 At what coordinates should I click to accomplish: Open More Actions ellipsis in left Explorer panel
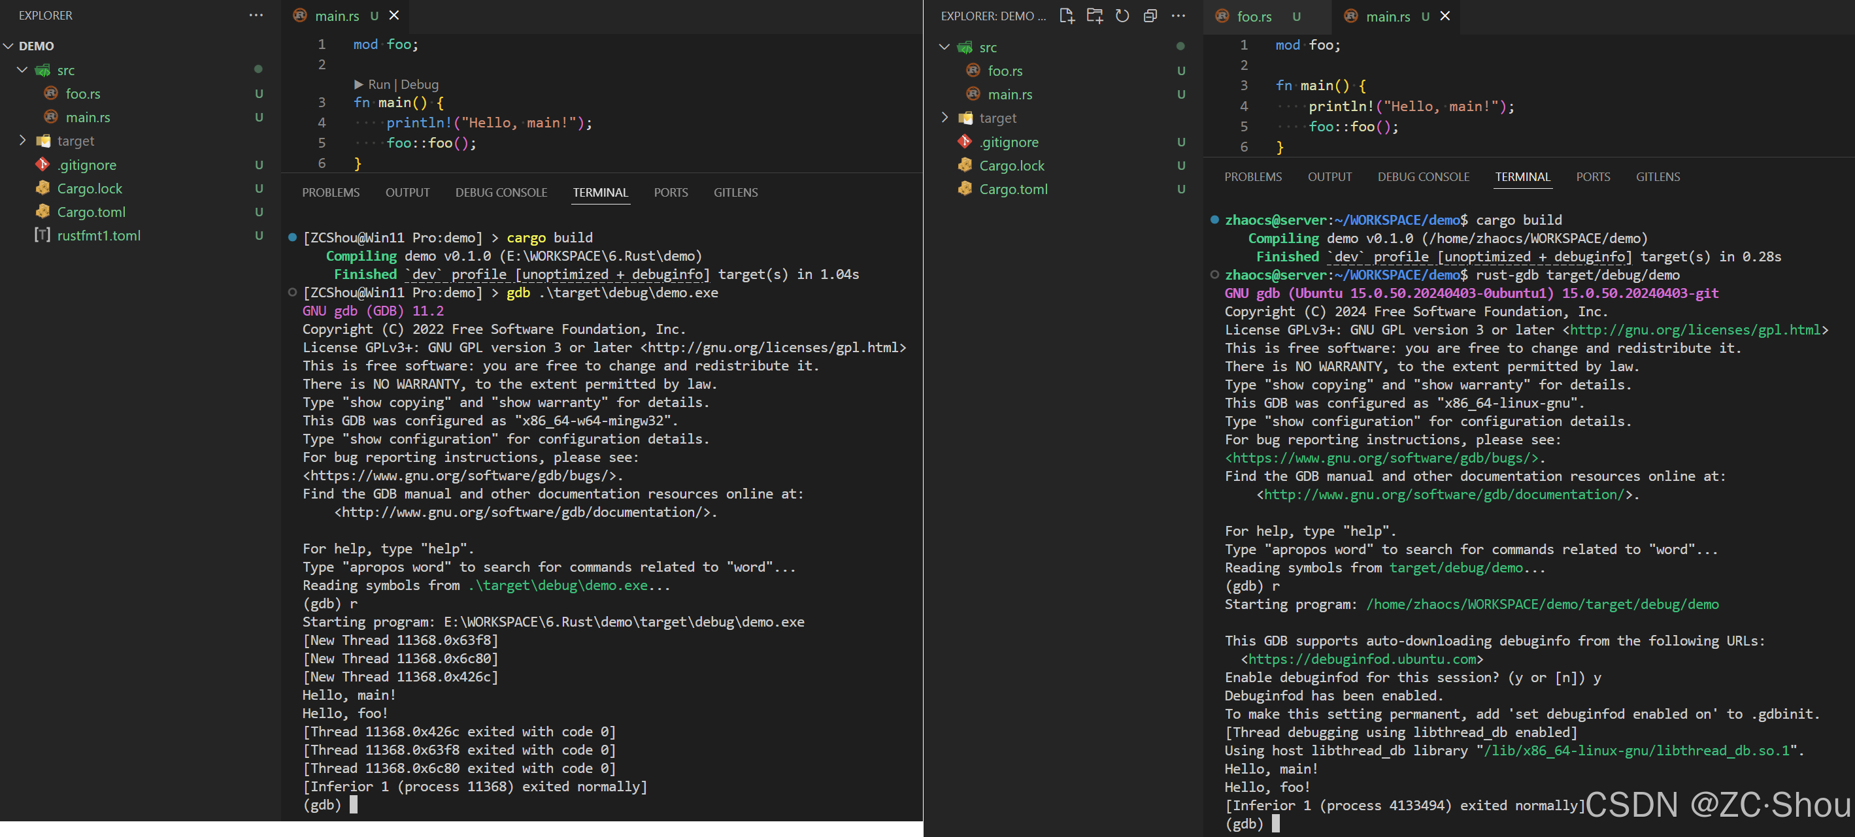[x=256, y=15]
